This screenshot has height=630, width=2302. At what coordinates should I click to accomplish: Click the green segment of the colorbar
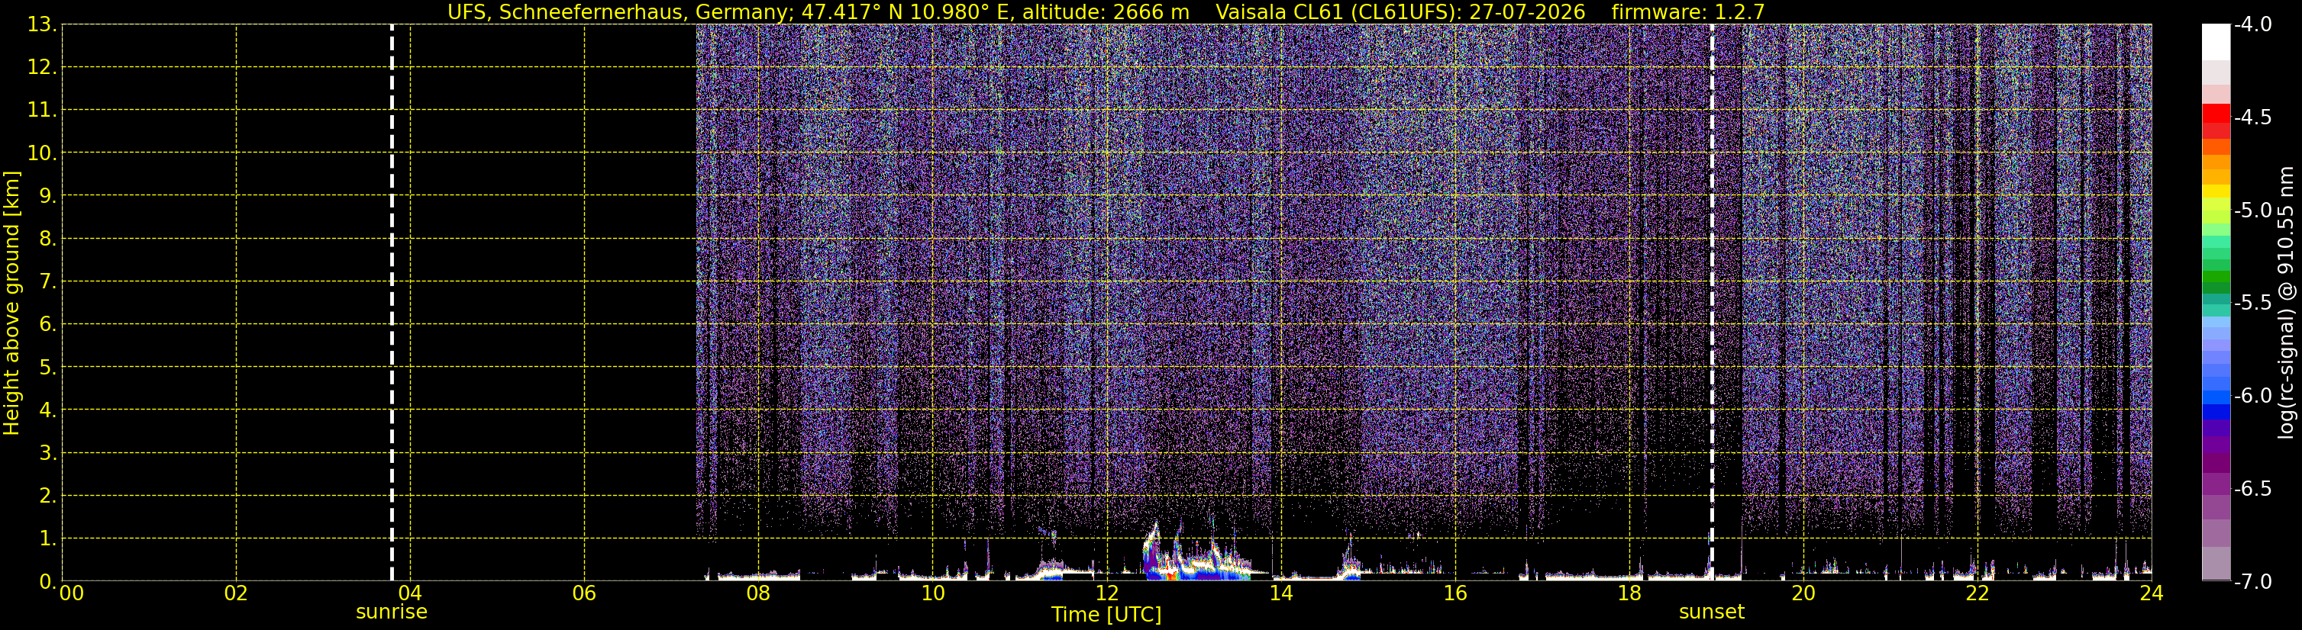pyautogui.click(x=2215, y=277)
